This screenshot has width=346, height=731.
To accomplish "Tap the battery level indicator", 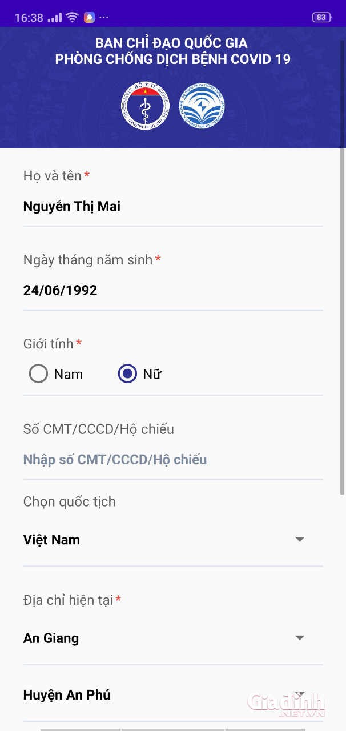I will [x=321, y=17].
